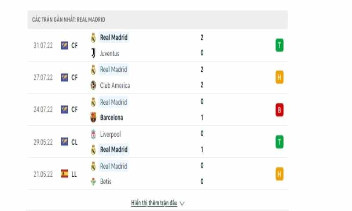Click the Barcelona club crest icon
The width and height of the screenshot is (352, 211).
(x=93, y=117)
